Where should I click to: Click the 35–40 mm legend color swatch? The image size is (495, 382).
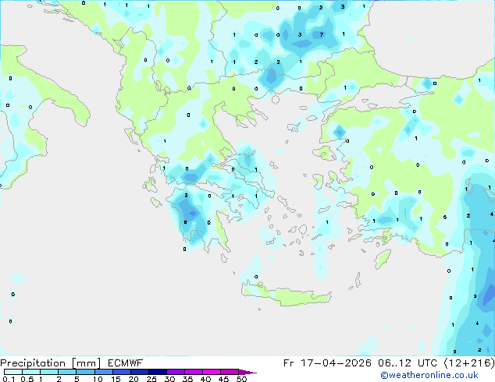coord(194,372)
